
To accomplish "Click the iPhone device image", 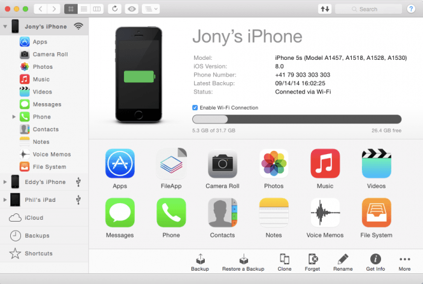I will 139,75.
